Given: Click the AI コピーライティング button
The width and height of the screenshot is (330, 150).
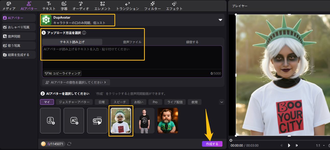Looking at the screenshot, I should click(x=63, y=74).
